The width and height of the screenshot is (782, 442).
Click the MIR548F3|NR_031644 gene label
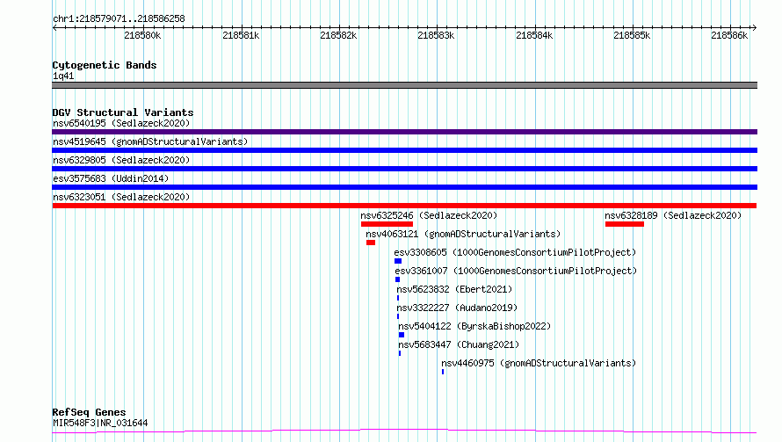[100, 423]
